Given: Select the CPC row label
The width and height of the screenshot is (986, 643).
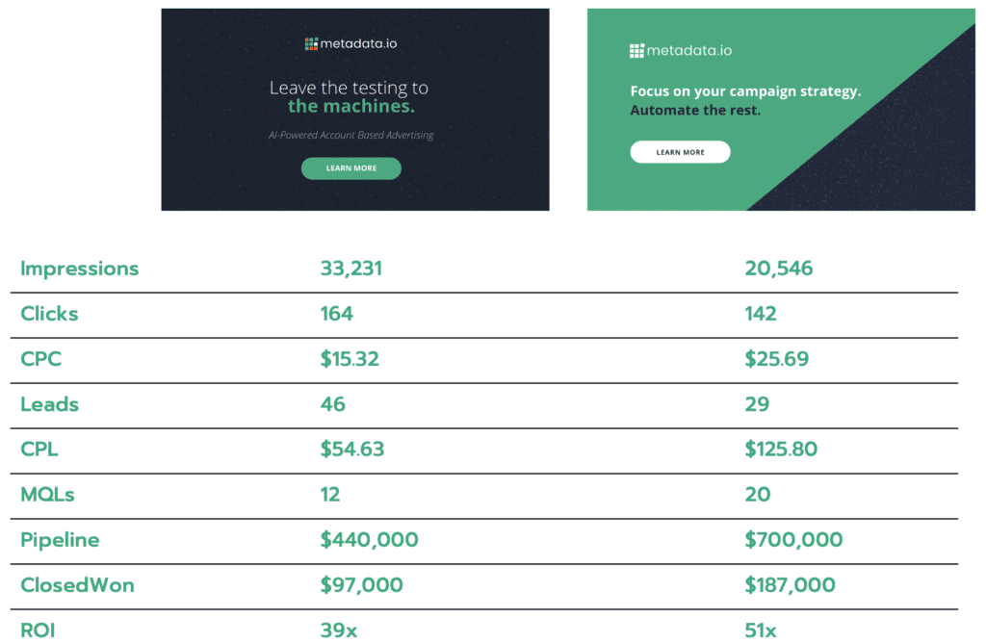Looking at the screenshot, I should [42, 359].
